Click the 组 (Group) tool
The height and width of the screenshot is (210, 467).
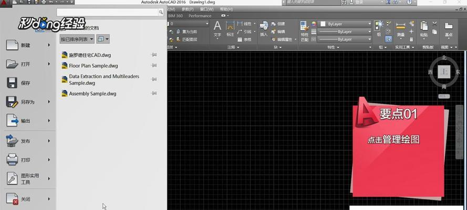(x=379, y=28)
